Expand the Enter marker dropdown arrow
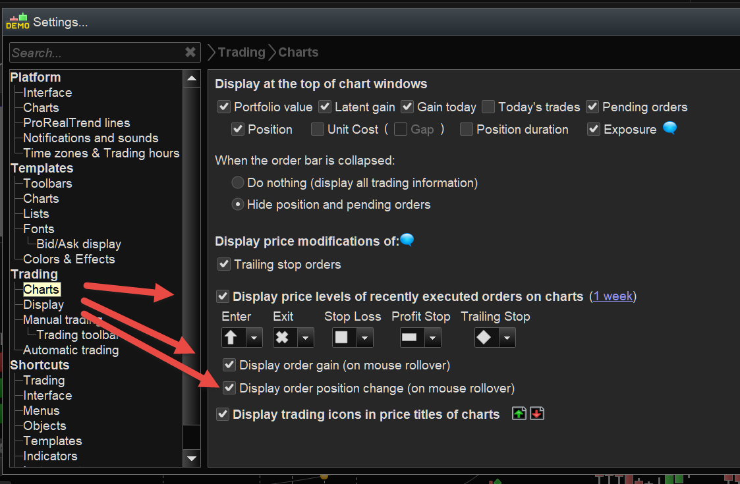The height and width of the screenshot is (484, 740). coord(254,338)
